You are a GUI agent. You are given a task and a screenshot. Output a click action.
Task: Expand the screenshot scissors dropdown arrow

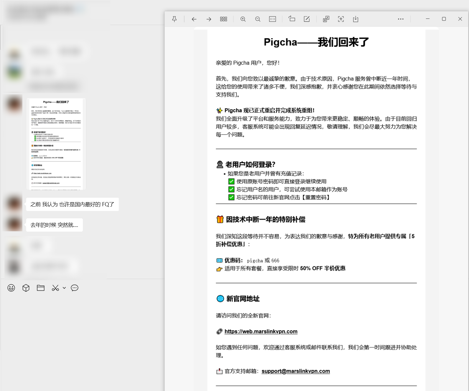pyautogui.click(x=64, y=288)
